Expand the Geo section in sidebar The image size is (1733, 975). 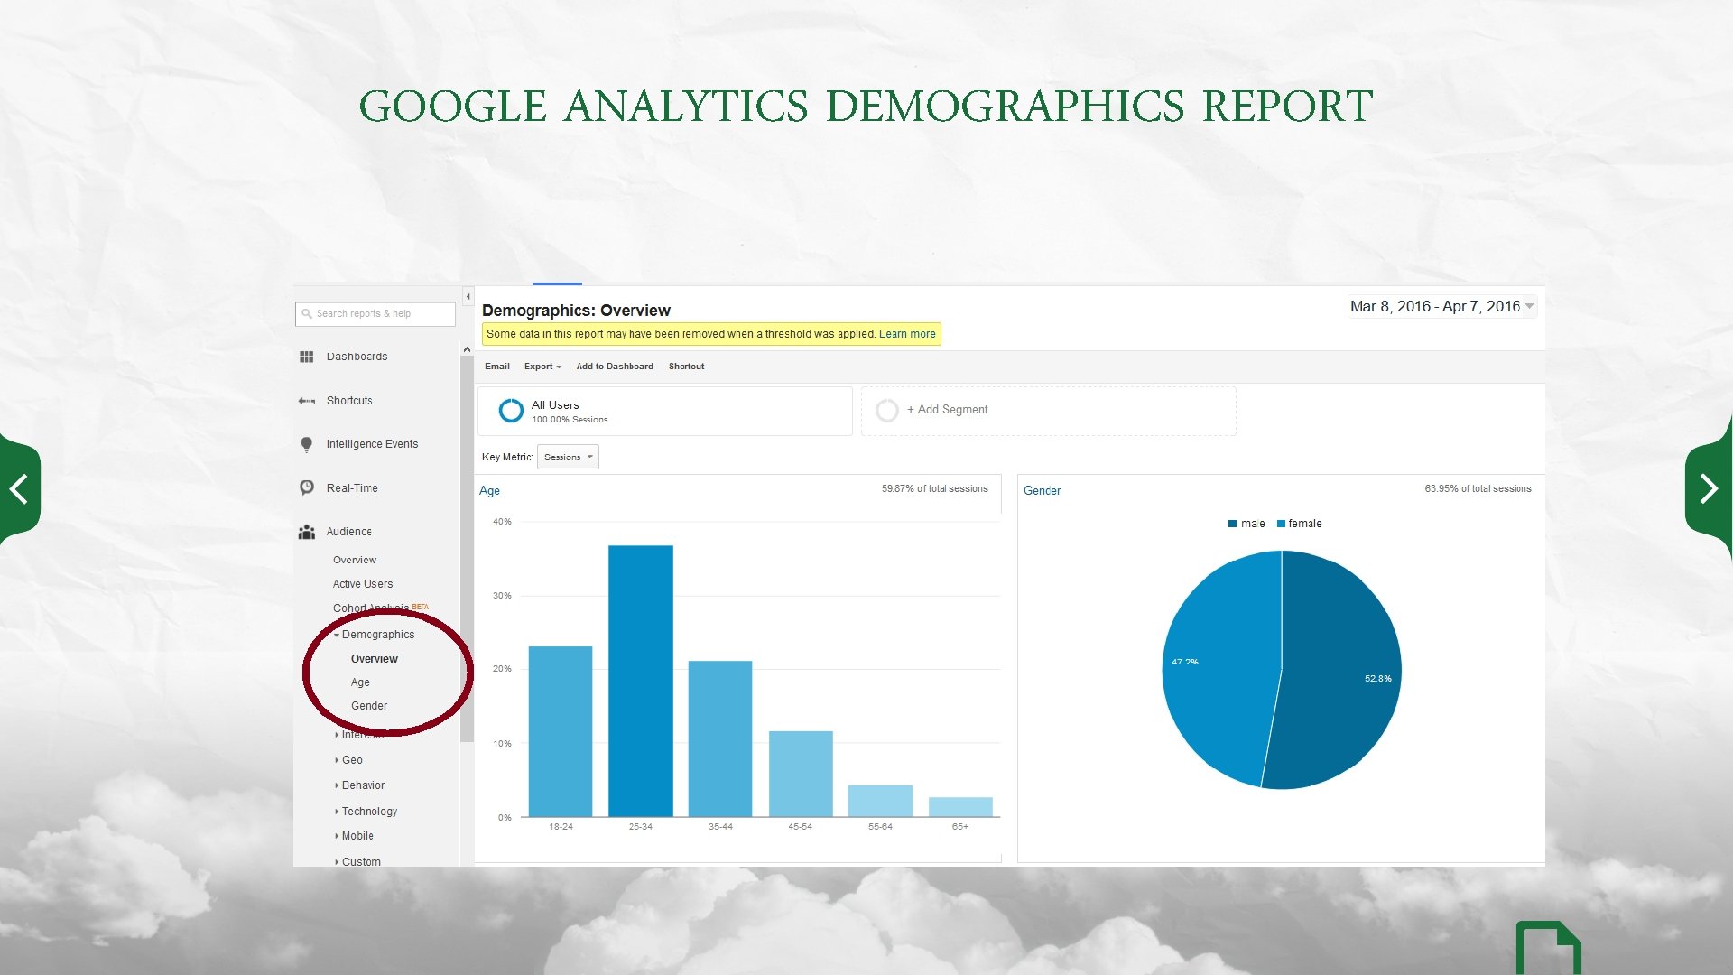(351, 759)
